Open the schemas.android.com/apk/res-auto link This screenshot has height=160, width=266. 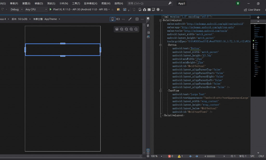click(208, 27)
